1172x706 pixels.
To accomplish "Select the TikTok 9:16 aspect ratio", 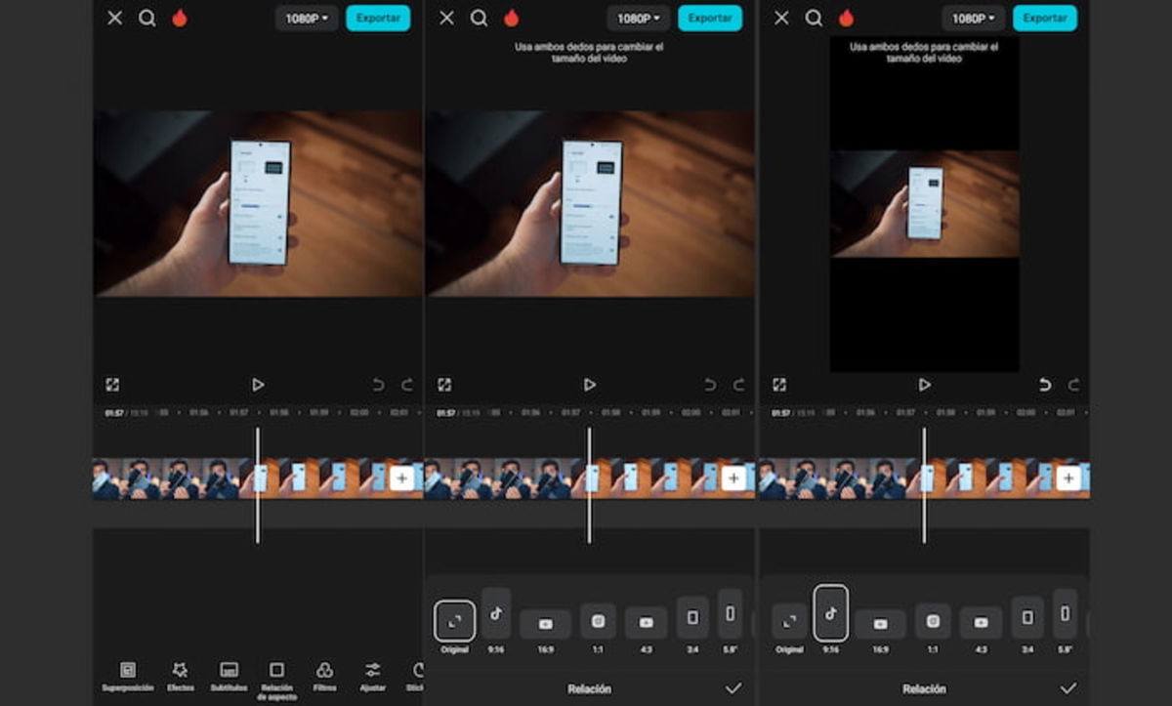I will [x=496, y=621].
